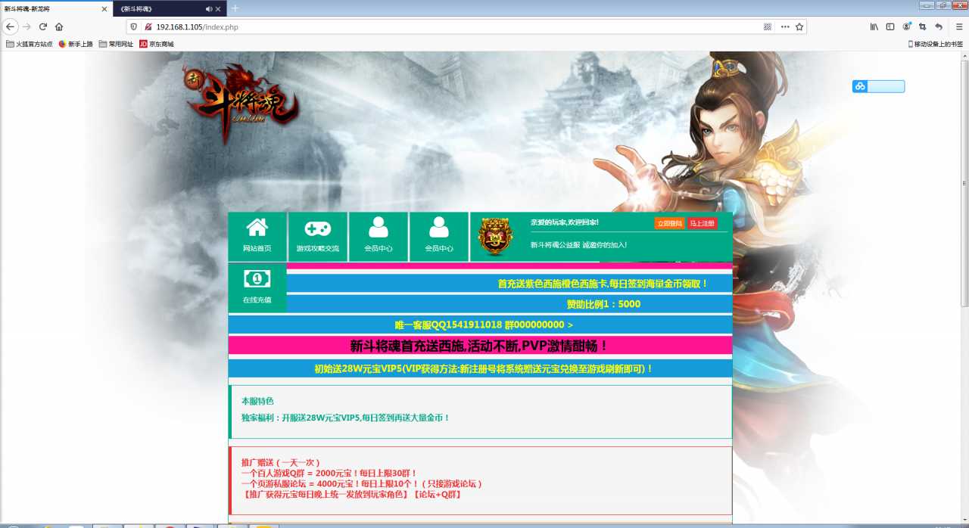Click the Baidu cloud share widget icon

click(860, 87)
